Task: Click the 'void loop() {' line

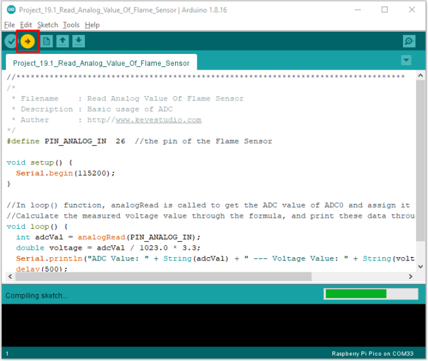Action: 37,227
